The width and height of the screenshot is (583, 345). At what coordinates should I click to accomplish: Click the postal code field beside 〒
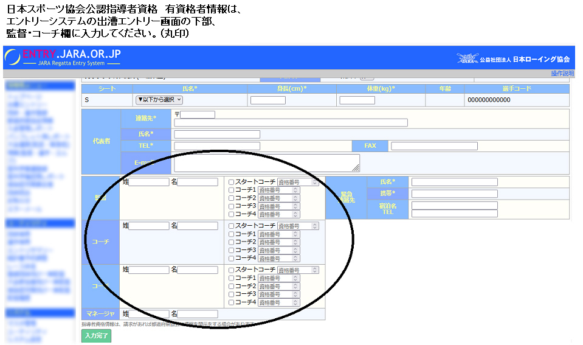coord(198,114)
